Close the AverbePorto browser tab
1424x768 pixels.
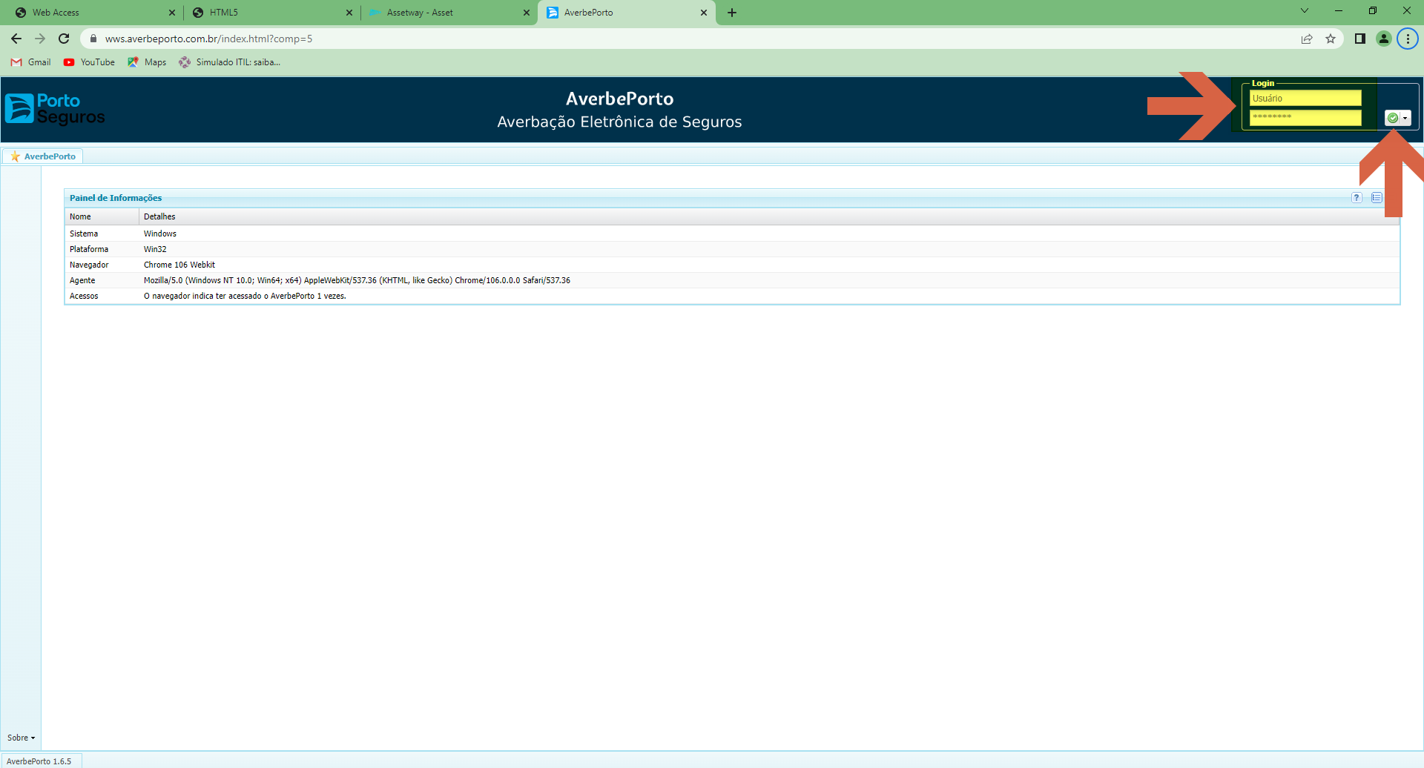coord(704,13)
